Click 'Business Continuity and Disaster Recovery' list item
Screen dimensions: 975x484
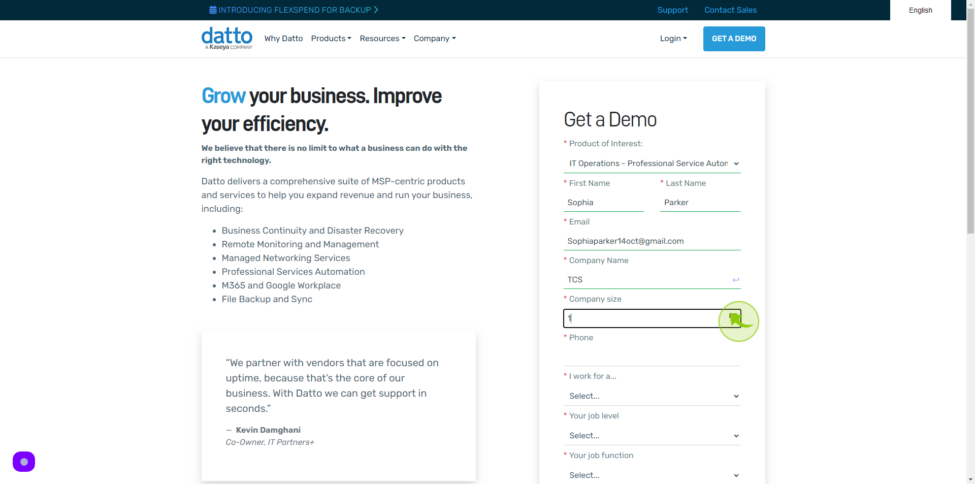tap(312, 231)
